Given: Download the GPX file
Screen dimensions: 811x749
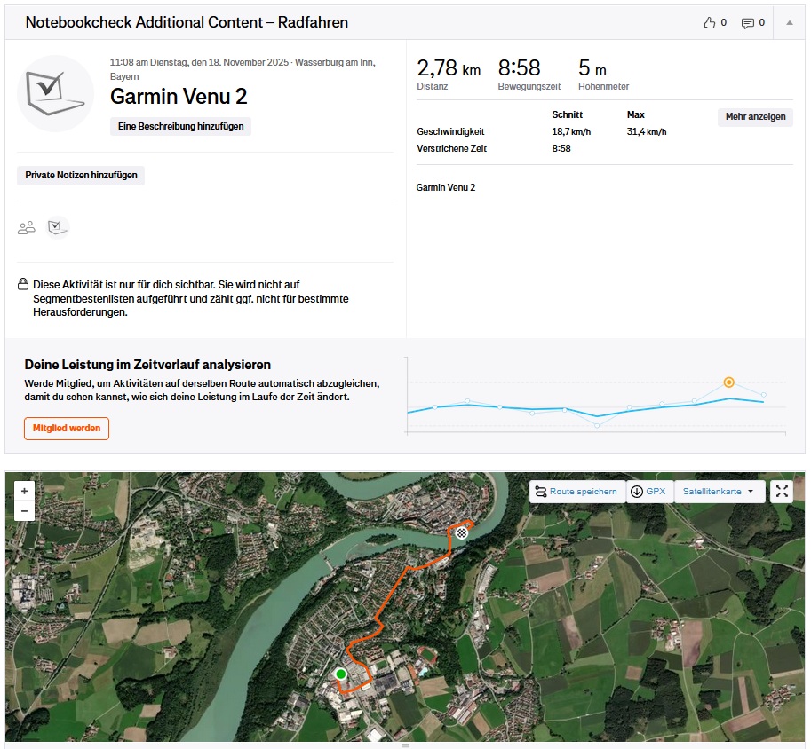Looking at the screenshot, I should click(648, 492).
